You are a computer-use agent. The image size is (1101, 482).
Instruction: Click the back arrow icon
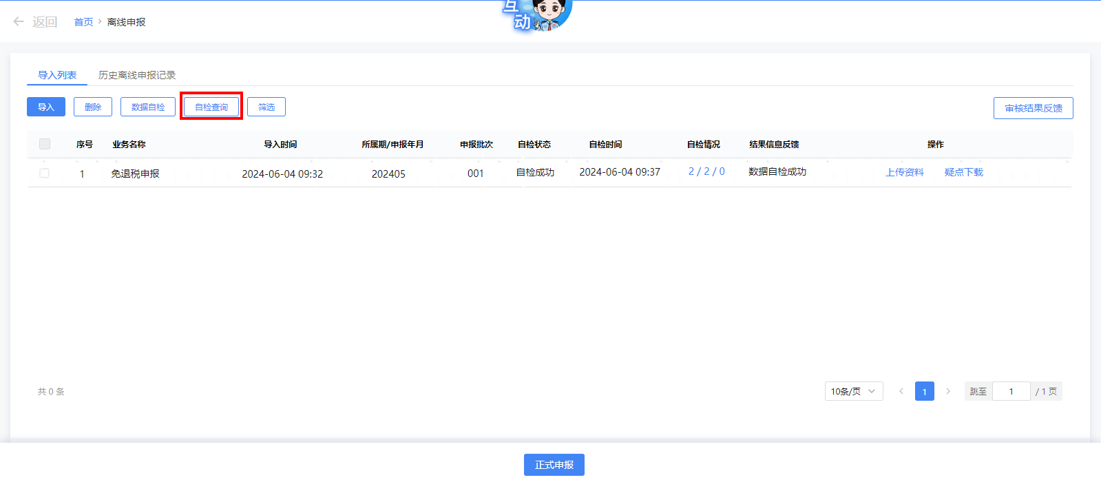19,22
